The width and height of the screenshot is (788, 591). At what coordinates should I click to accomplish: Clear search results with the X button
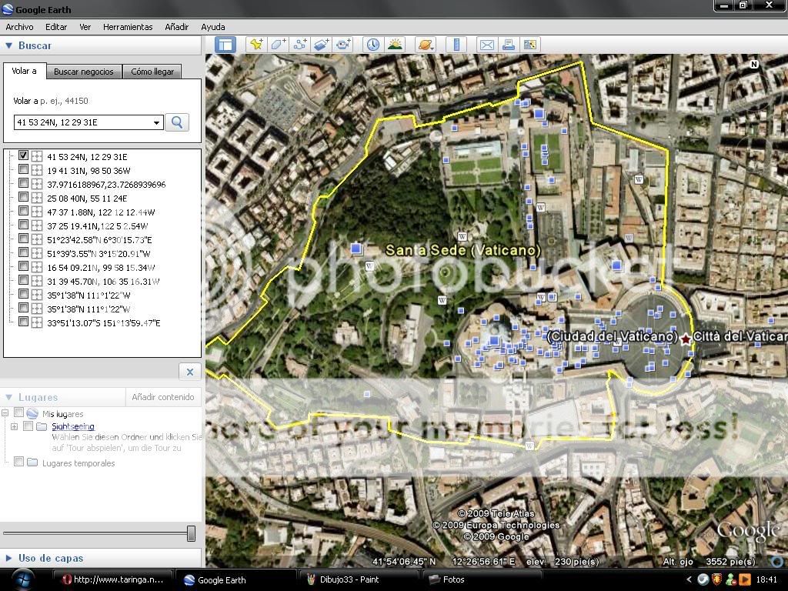(190, 372)
